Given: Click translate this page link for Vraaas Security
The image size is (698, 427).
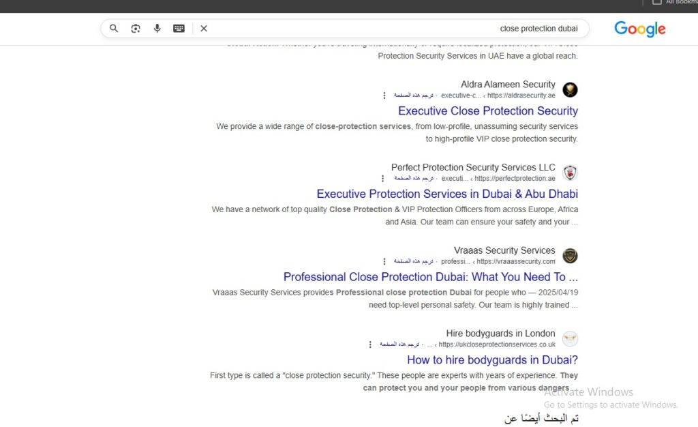Looking at the screenshot, I should 414,261.
